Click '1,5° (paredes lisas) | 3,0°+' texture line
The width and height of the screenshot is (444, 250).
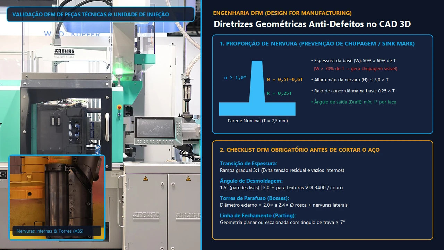281,187
